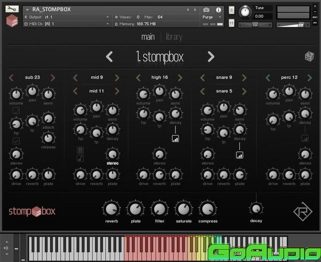Screen dimensions: 321x262
Task: Toggle the sub section checkmark box
Action: click(16, 141)
